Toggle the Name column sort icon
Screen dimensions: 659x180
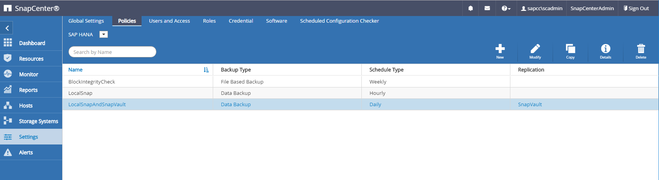[x=206, y=70]
